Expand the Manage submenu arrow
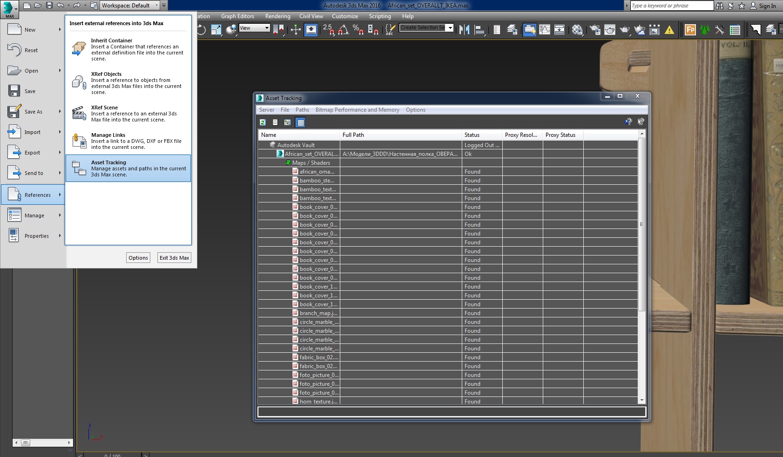The width and height of the screenshot is (783, 457). pyautogui.click(x=60, y=215)
